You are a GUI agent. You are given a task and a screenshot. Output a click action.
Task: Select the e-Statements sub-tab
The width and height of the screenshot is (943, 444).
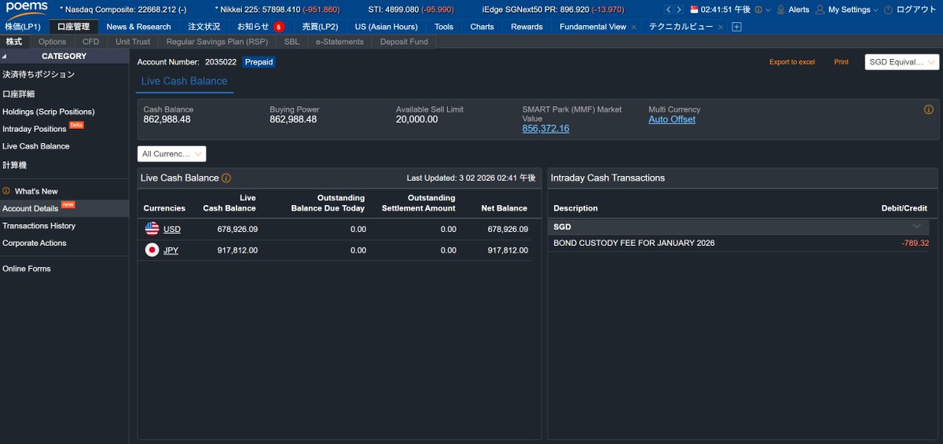(339, 42)
